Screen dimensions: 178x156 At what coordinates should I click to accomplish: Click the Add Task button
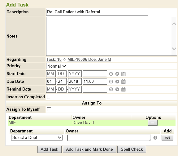pos(50,149)
